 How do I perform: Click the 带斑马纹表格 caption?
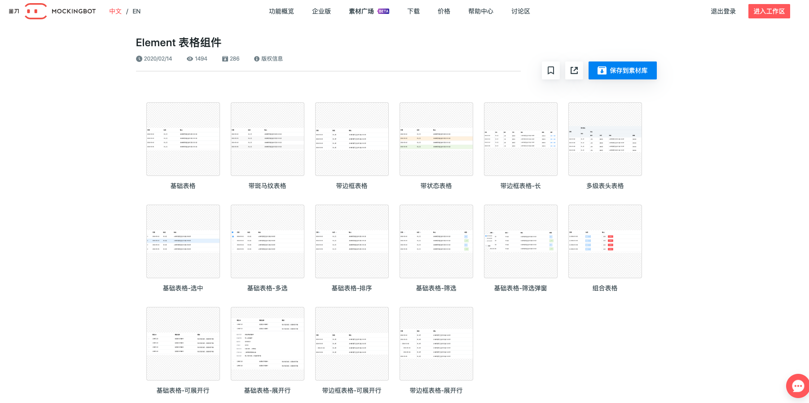[268, 186]
